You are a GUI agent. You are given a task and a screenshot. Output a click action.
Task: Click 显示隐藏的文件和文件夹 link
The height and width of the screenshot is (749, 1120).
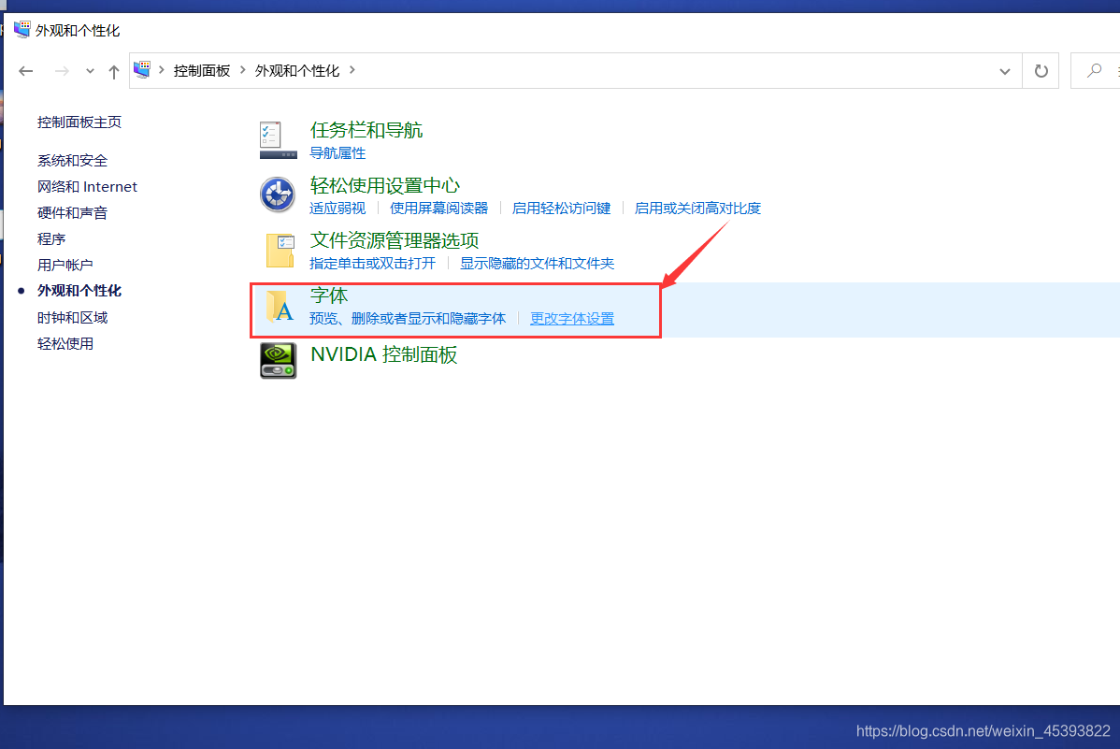(x=538, y=263)
